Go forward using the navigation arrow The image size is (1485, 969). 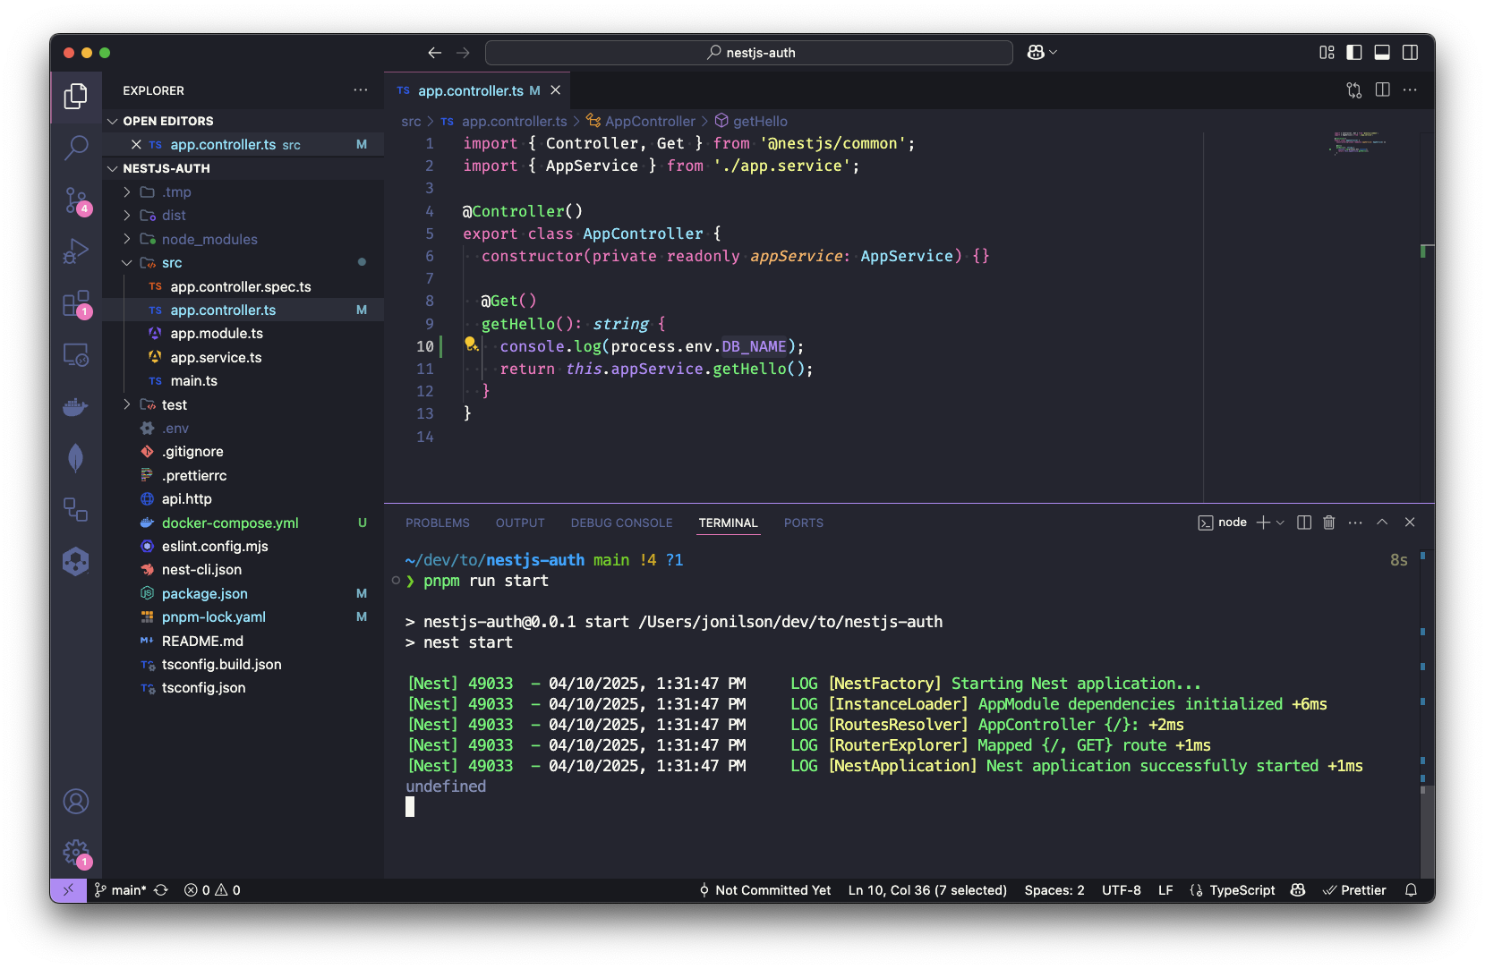click(463, 53)
